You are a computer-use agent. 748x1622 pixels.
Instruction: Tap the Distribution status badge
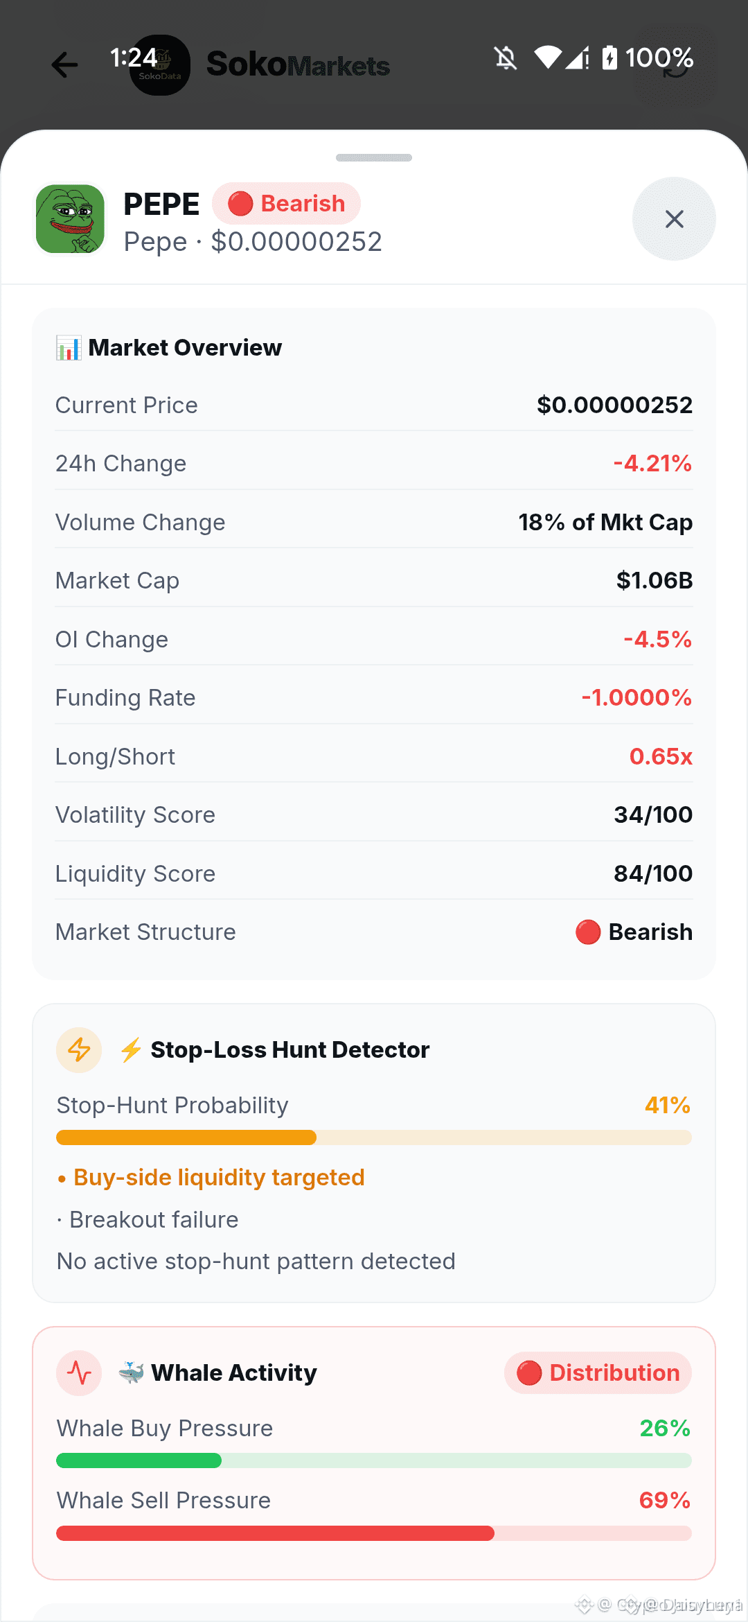point(598,1372)
